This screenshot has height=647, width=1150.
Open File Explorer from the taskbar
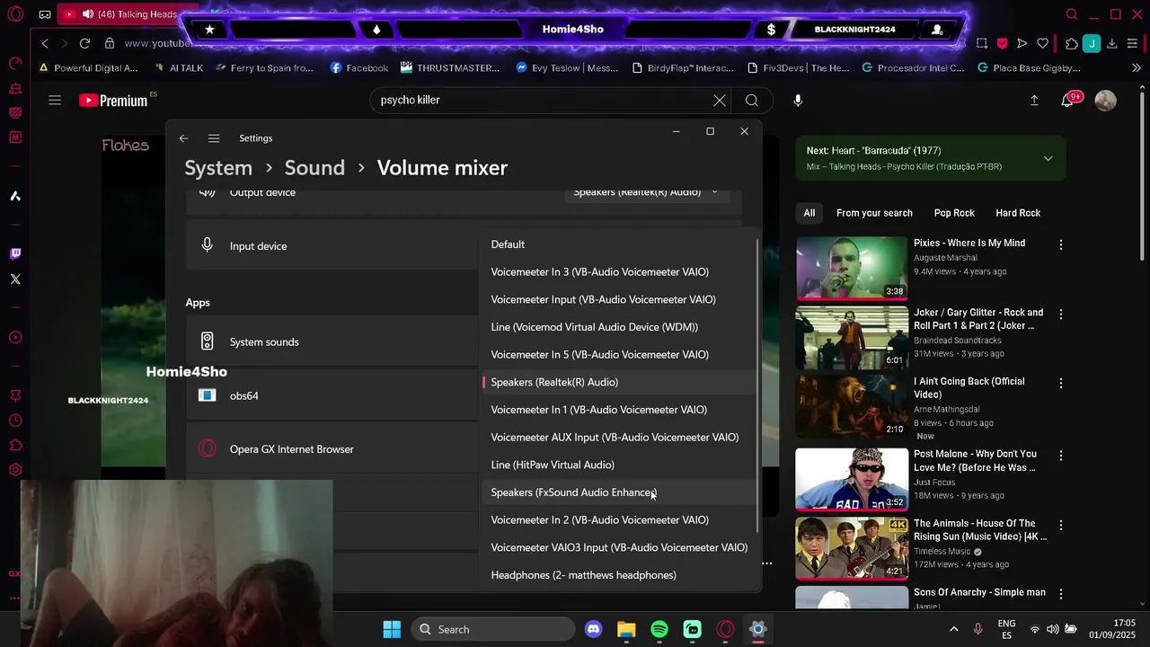click(626, 629)
